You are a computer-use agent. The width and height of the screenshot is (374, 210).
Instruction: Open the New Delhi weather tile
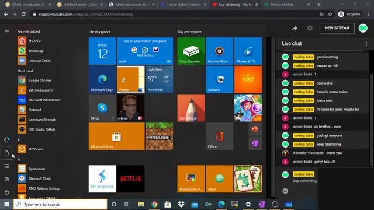(160, 79)
